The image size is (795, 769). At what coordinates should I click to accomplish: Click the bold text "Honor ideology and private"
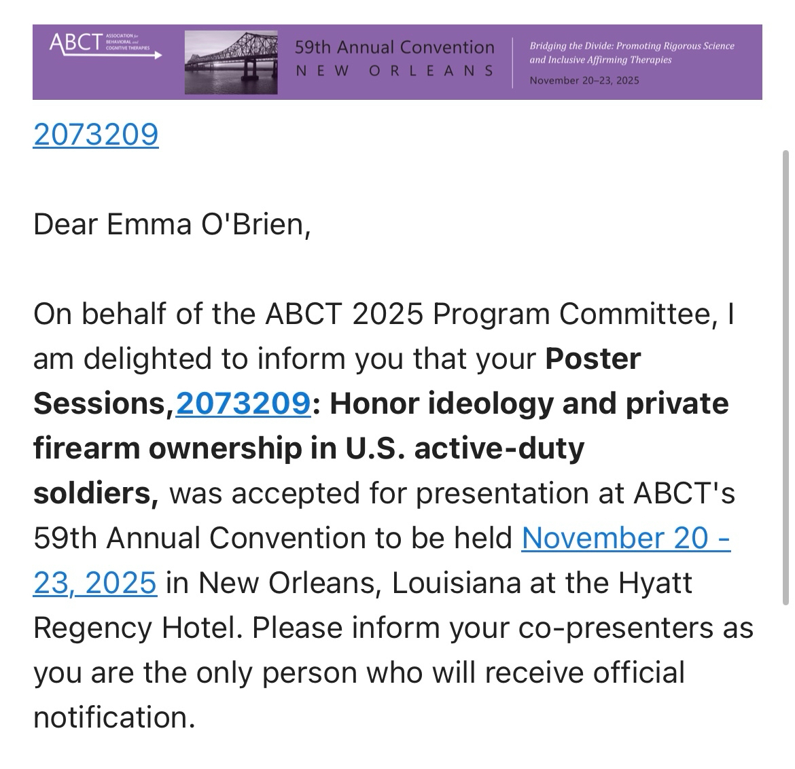pyautogui.click(x=529, y=404)
